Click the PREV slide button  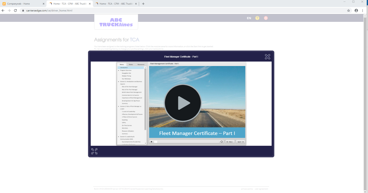[x=230, y=142]
